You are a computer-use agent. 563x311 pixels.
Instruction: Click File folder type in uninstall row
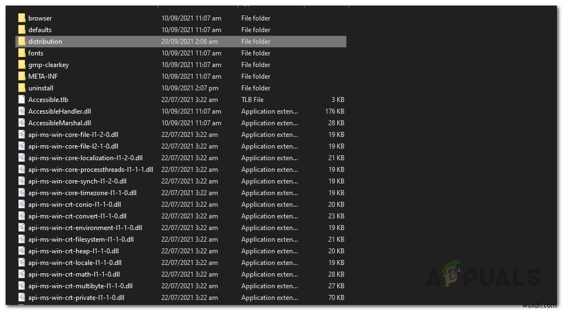pyautogui.click(x=256, y=88)
